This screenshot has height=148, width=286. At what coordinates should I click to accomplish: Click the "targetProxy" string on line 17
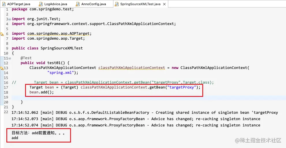click(182, 87)
